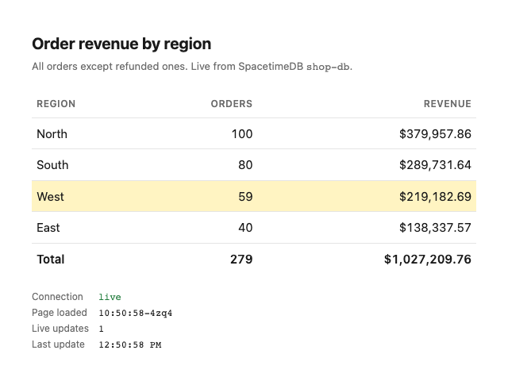The image size is (508, 381).
Task: Click the 'Live updates' label
Action: [60, 329]
